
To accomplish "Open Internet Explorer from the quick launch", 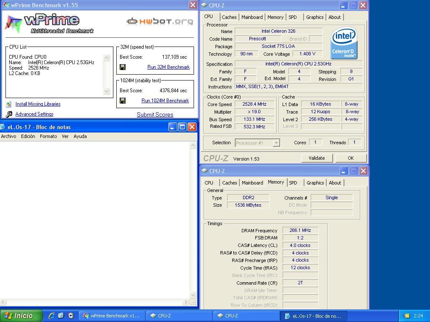I will (x=51, y=316).
